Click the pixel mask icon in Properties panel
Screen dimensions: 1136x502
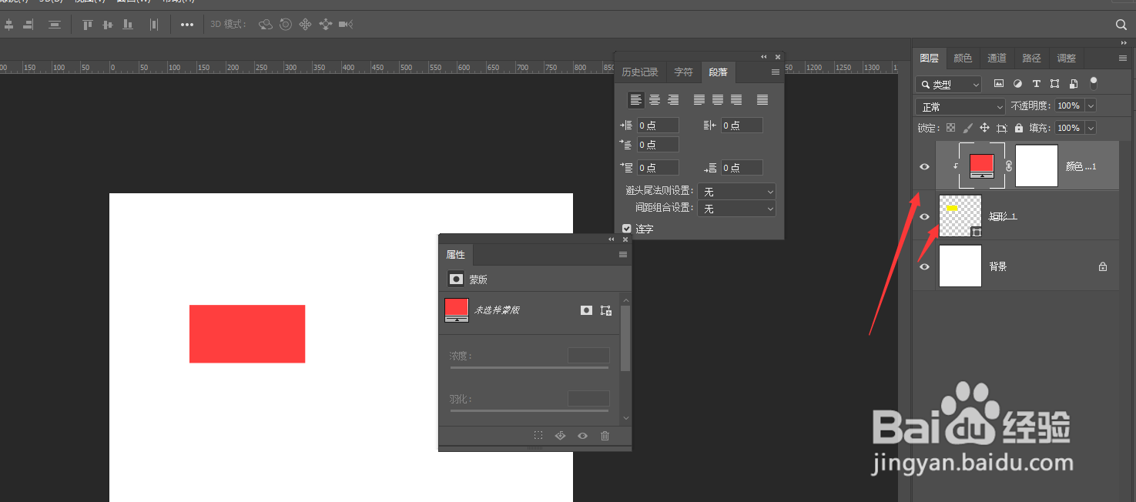tap(587, 310)
